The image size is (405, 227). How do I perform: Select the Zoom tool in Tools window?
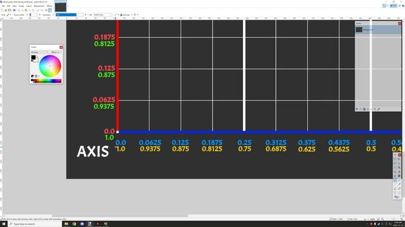click(399, 168)
